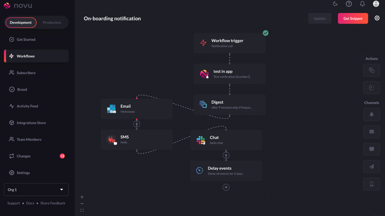Fit workflow view to screen
Viewport: 385px width, 216px height.
click(82, 210)
